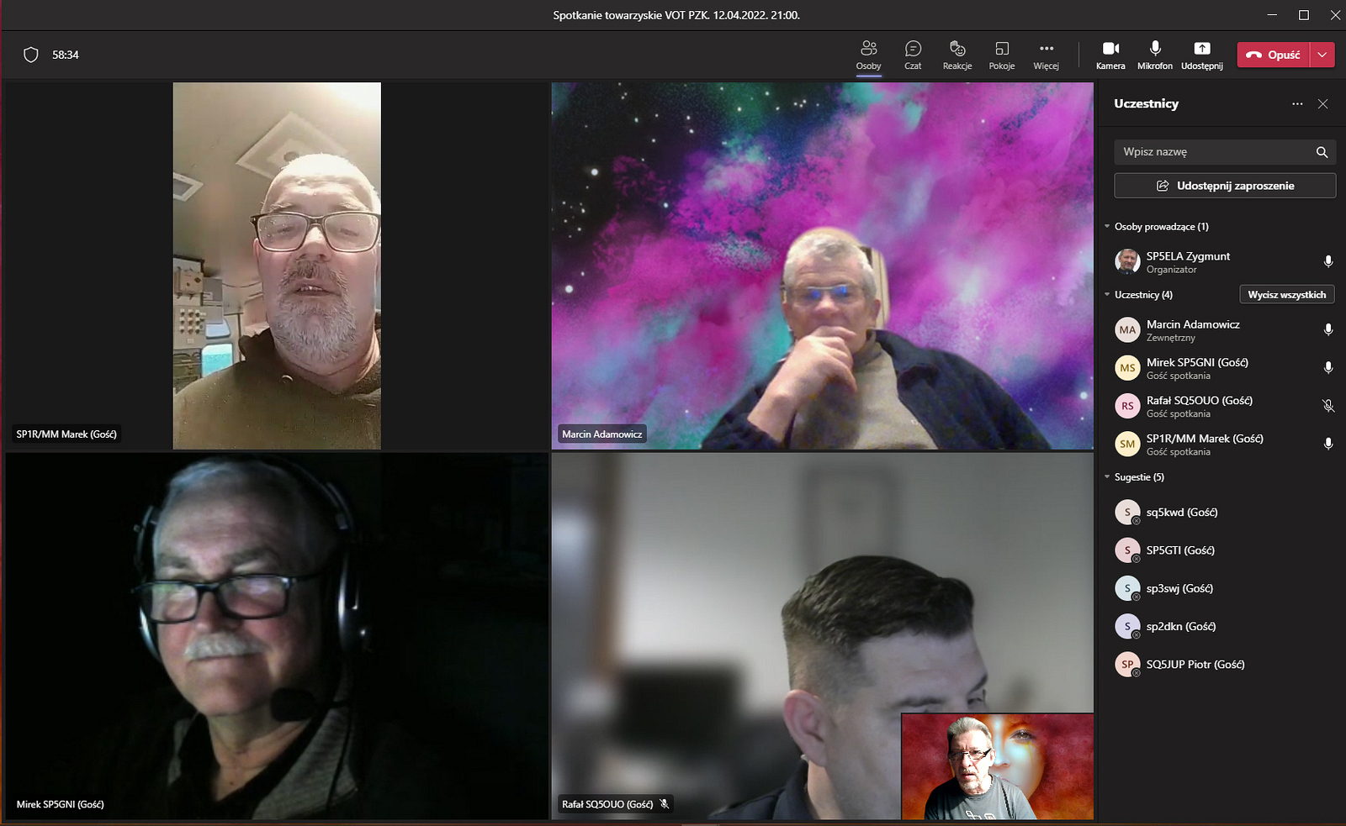Screen dimensions: 1346x826
Task: Click the SP1R/MM Marek video tile
Action: (277, 266)
